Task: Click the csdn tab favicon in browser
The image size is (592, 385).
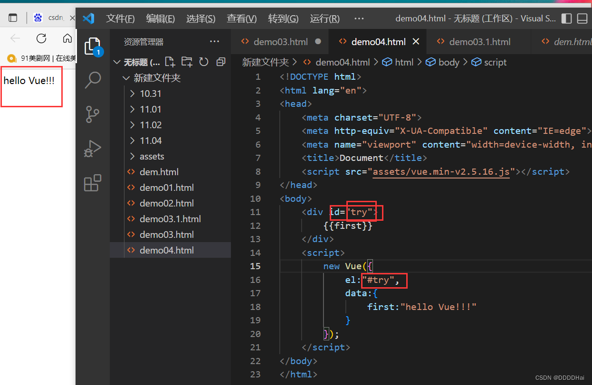Action: 38,18
